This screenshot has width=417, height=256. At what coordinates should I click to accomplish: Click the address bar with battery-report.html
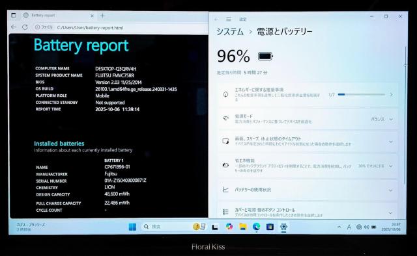coord(90,27)
